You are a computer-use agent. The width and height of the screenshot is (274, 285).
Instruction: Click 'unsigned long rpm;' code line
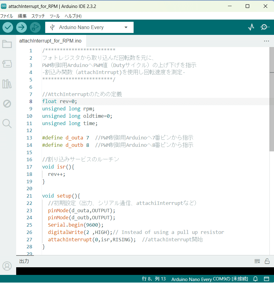[x=68, y=109]
